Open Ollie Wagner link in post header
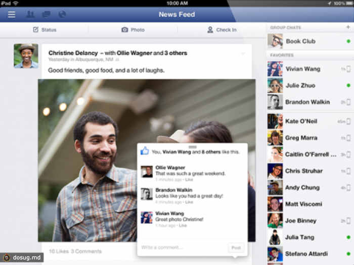This screenshot has width=354, height=265. click(x=135, y=53)
